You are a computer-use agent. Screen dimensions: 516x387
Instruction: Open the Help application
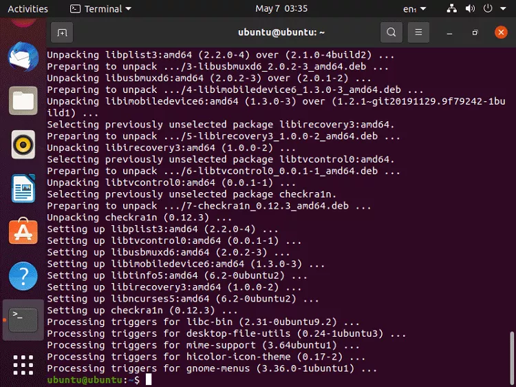point(23,276)
